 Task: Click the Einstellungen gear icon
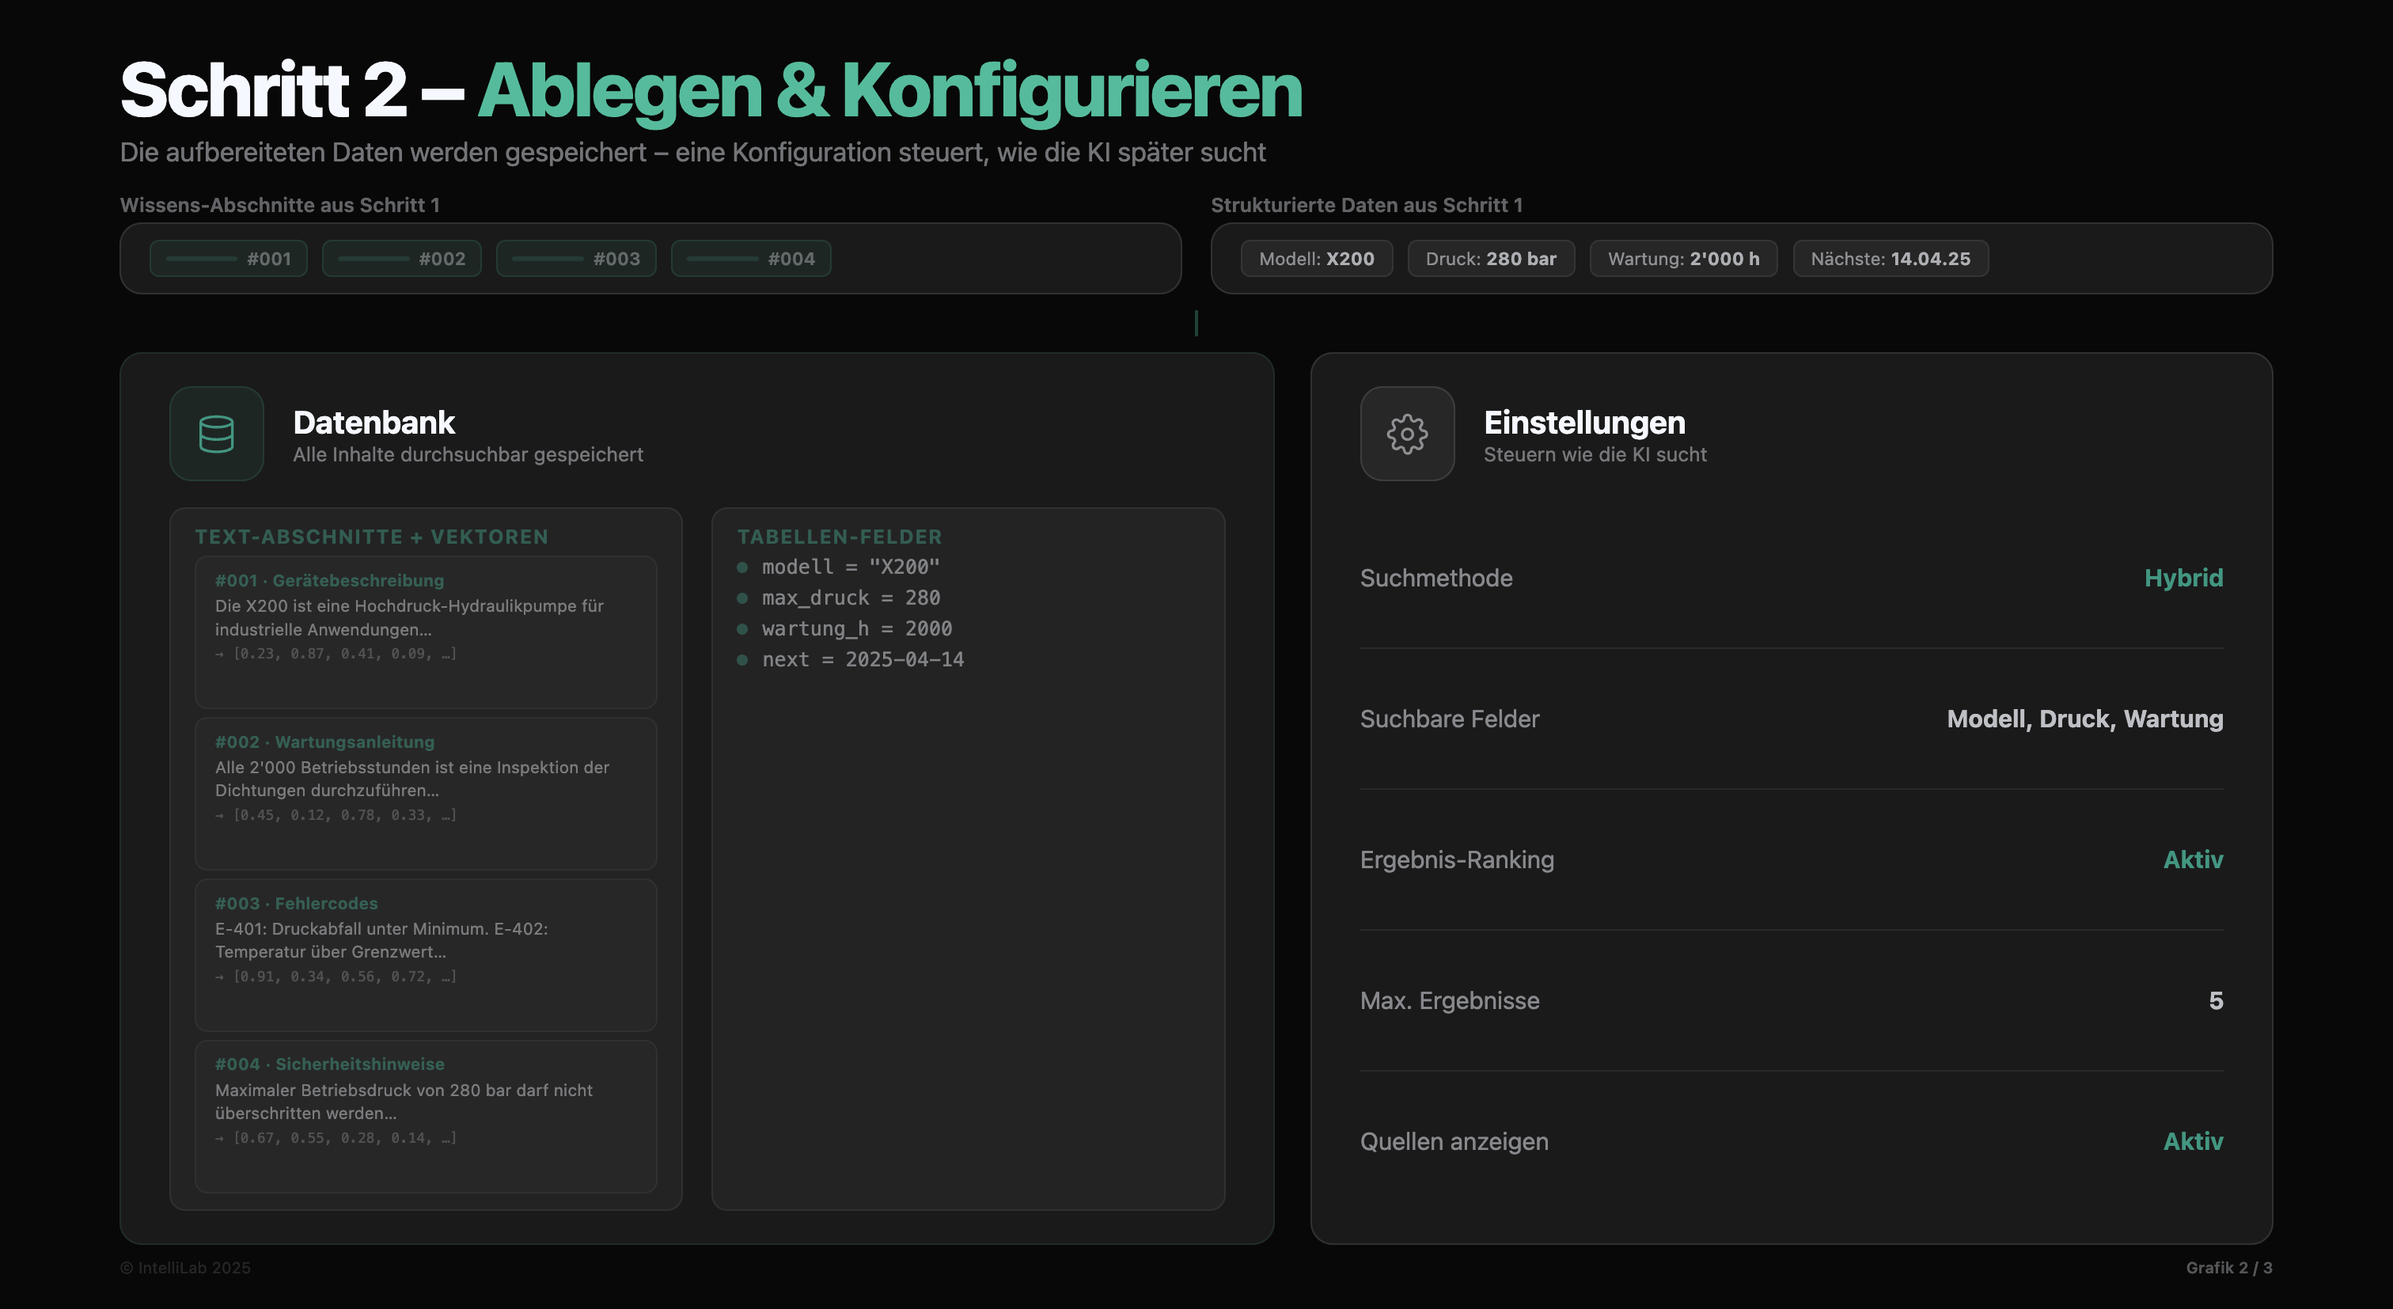(x=1406, y=434)
